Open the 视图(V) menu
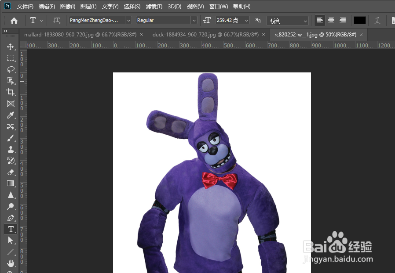395x273 pixels. click(195, 7)
